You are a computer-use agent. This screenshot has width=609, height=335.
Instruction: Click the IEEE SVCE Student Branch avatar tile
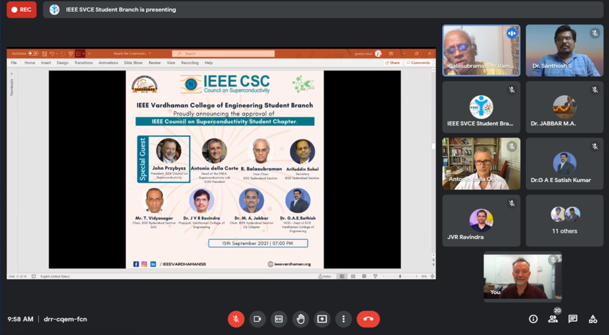tap(481, 107)
